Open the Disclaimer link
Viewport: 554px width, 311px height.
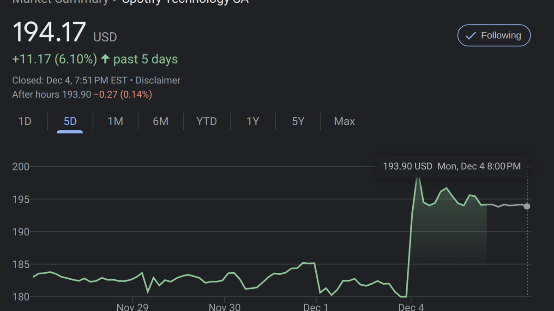tap(158, 80)
